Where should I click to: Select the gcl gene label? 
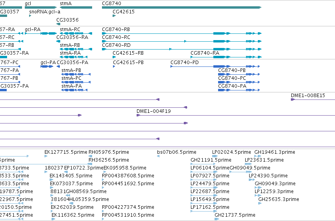point(28,4)
